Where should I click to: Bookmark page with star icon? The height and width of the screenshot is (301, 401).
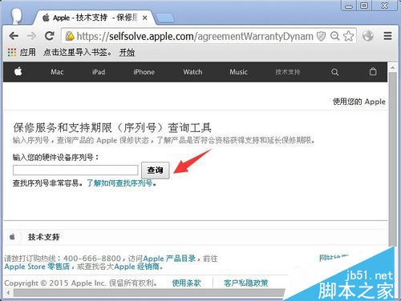(349, 36)
